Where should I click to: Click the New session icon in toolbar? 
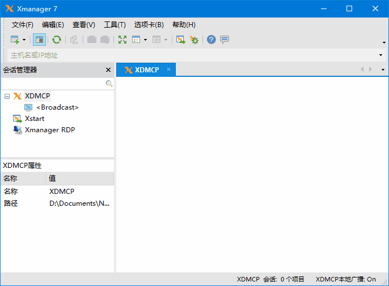15,40
